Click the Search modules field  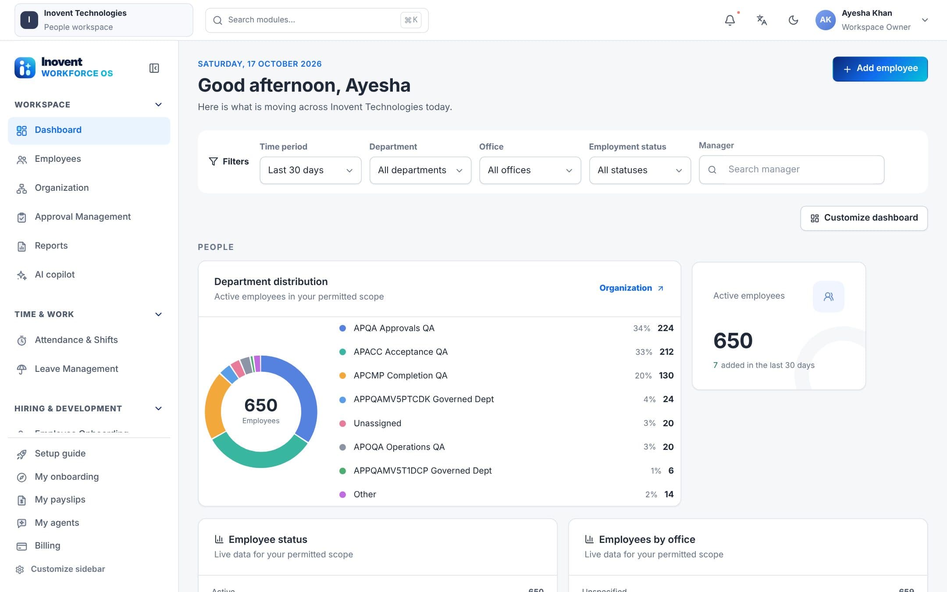tap(317, 20)
